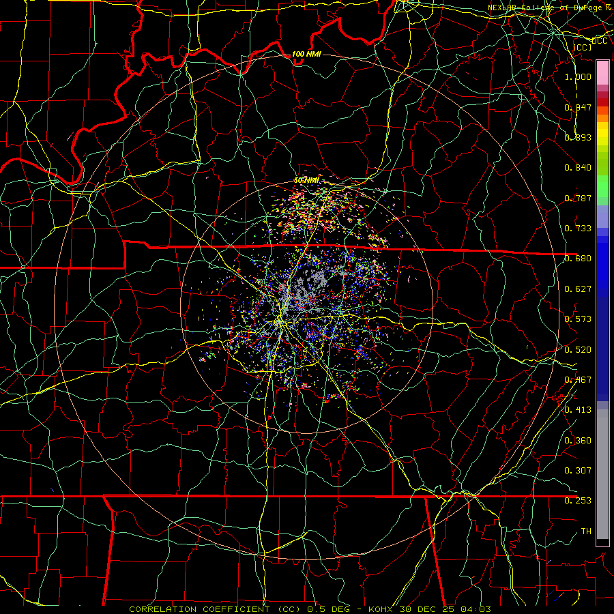The image size is (614, 614).
Task: Select the 0.520 legend value
Action: coord(578,349)
